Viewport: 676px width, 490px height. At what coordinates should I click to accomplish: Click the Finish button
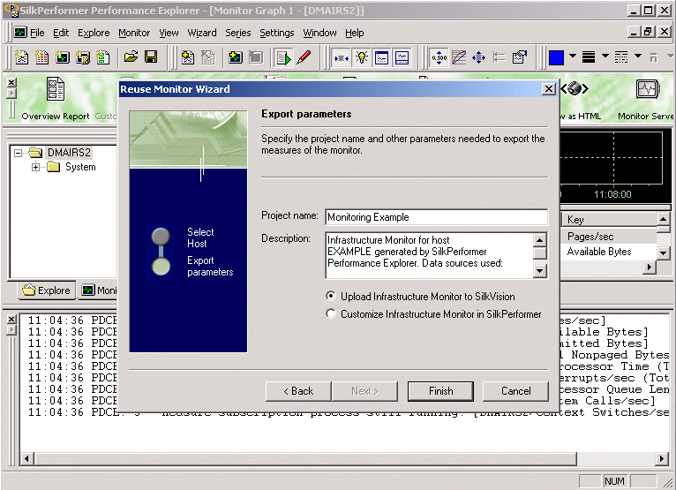click(440, 391)
